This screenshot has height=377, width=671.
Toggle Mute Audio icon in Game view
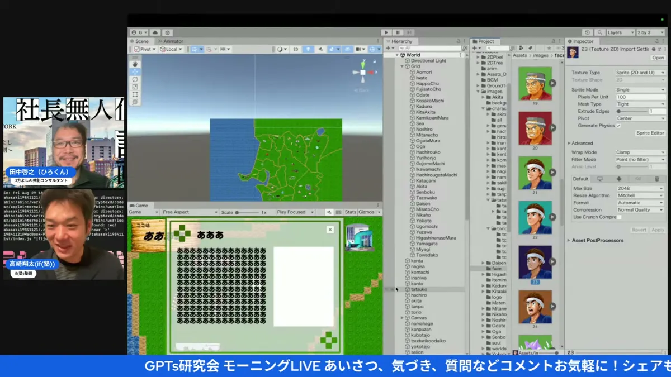[x=329, y=212]
